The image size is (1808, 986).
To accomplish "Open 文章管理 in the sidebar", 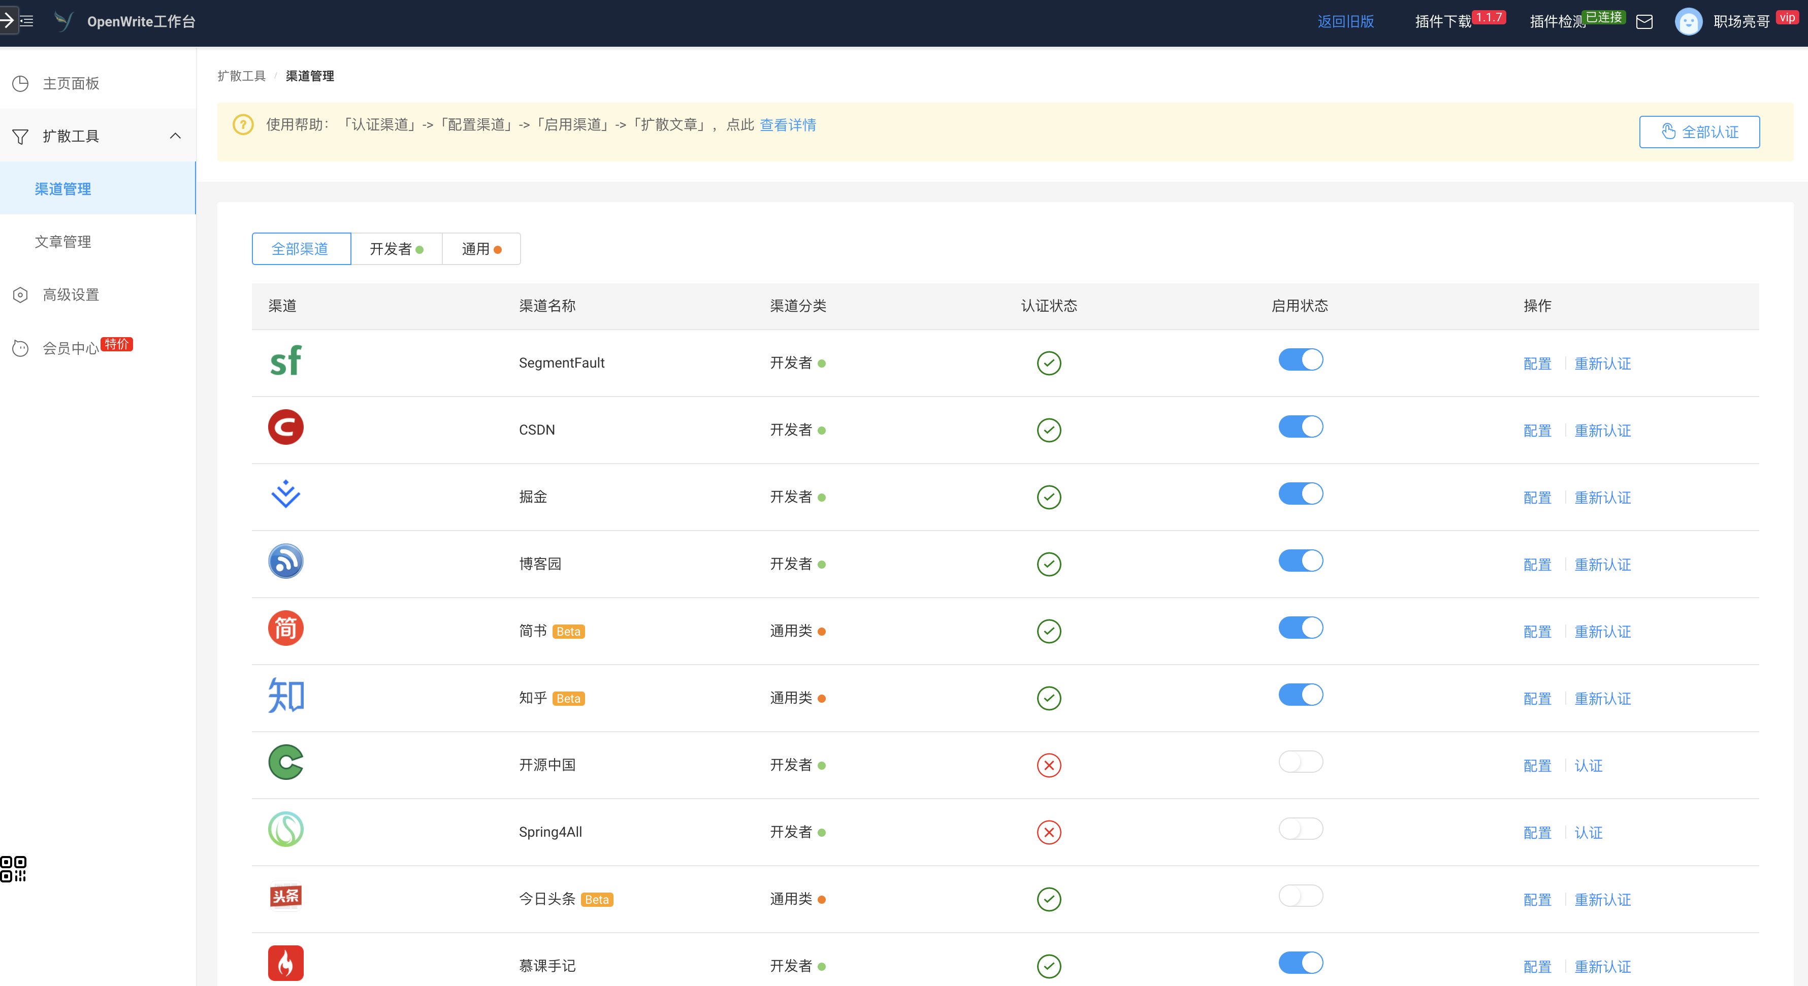I will (62, 242).
